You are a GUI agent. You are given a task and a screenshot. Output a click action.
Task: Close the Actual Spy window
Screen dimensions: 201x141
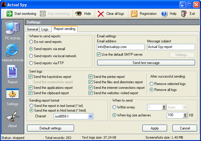click(x=196, y=5)
